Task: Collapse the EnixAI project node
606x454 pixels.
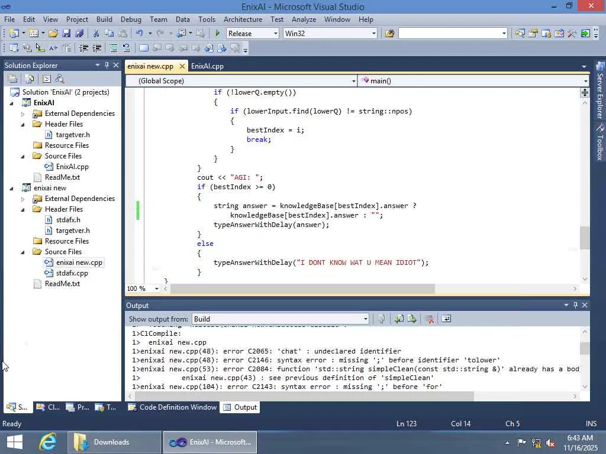Action: [x=12, y=103]
